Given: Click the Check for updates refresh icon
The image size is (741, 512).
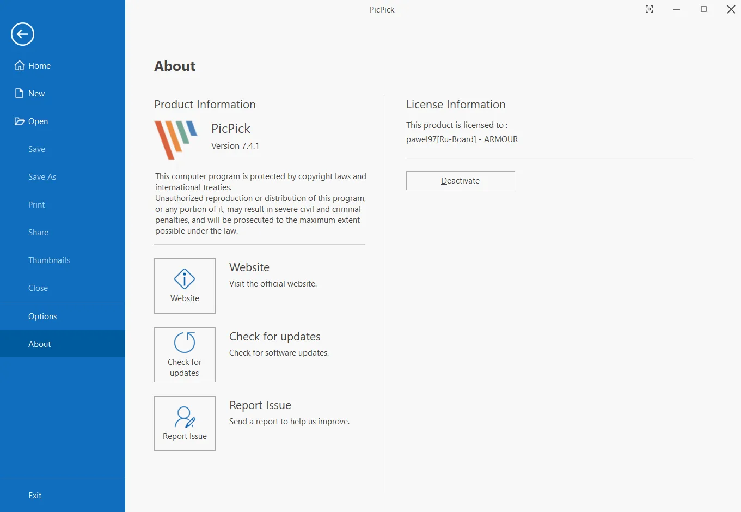Looking at the screenshot, I should click(185, 343).
